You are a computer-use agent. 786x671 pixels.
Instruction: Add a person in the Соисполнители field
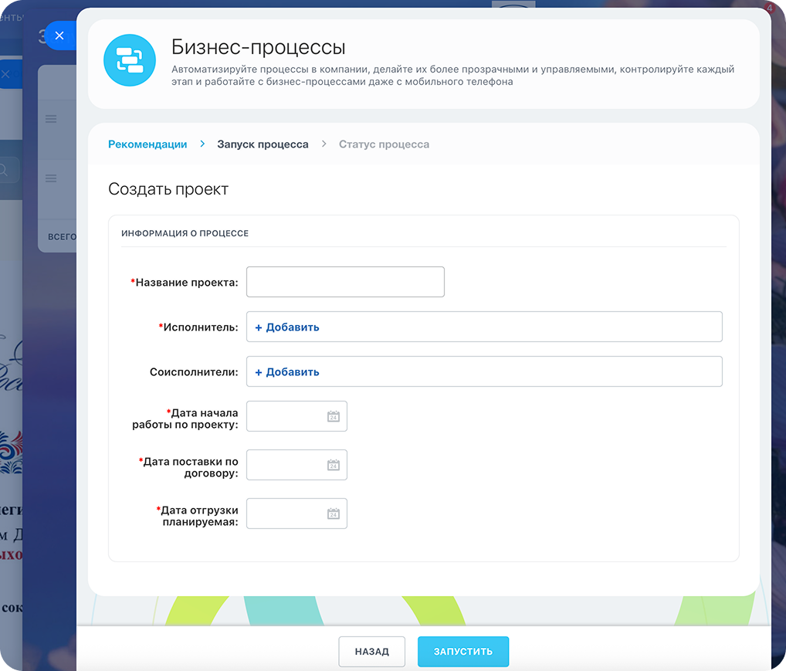(287, 372)
